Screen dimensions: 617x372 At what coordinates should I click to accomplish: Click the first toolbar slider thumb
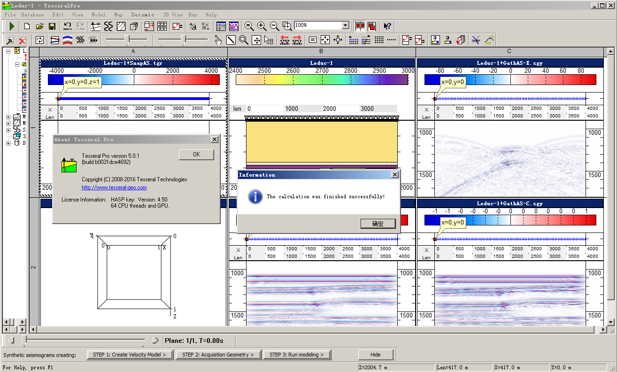point(127,40)
